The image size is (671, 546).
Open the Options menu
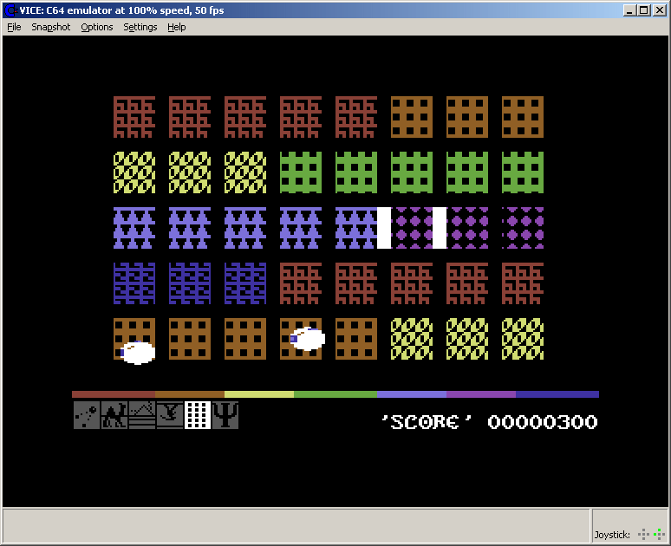[97, 27]
